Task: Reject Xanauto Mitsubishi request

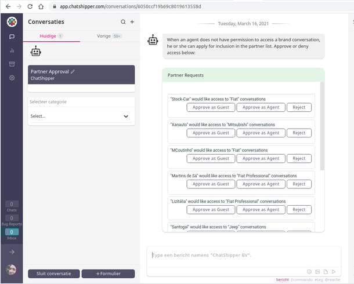Action: pos(299,133)
